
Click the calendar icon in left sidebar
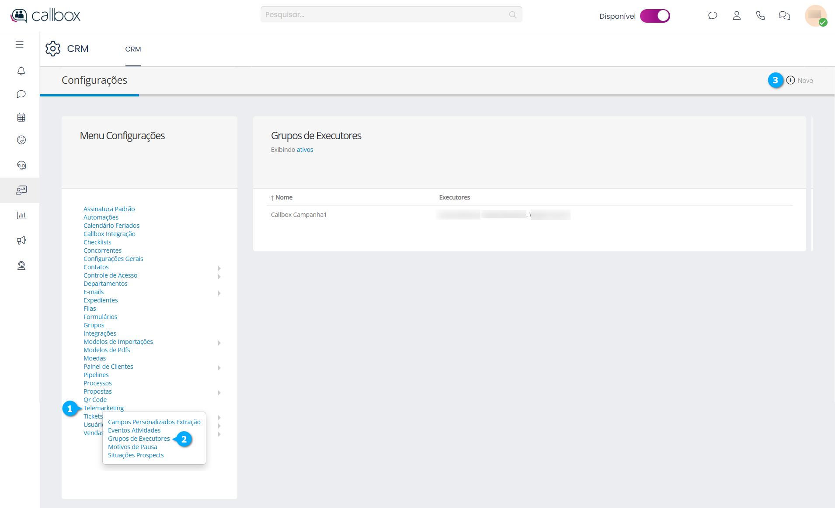(x=21, y=117)
